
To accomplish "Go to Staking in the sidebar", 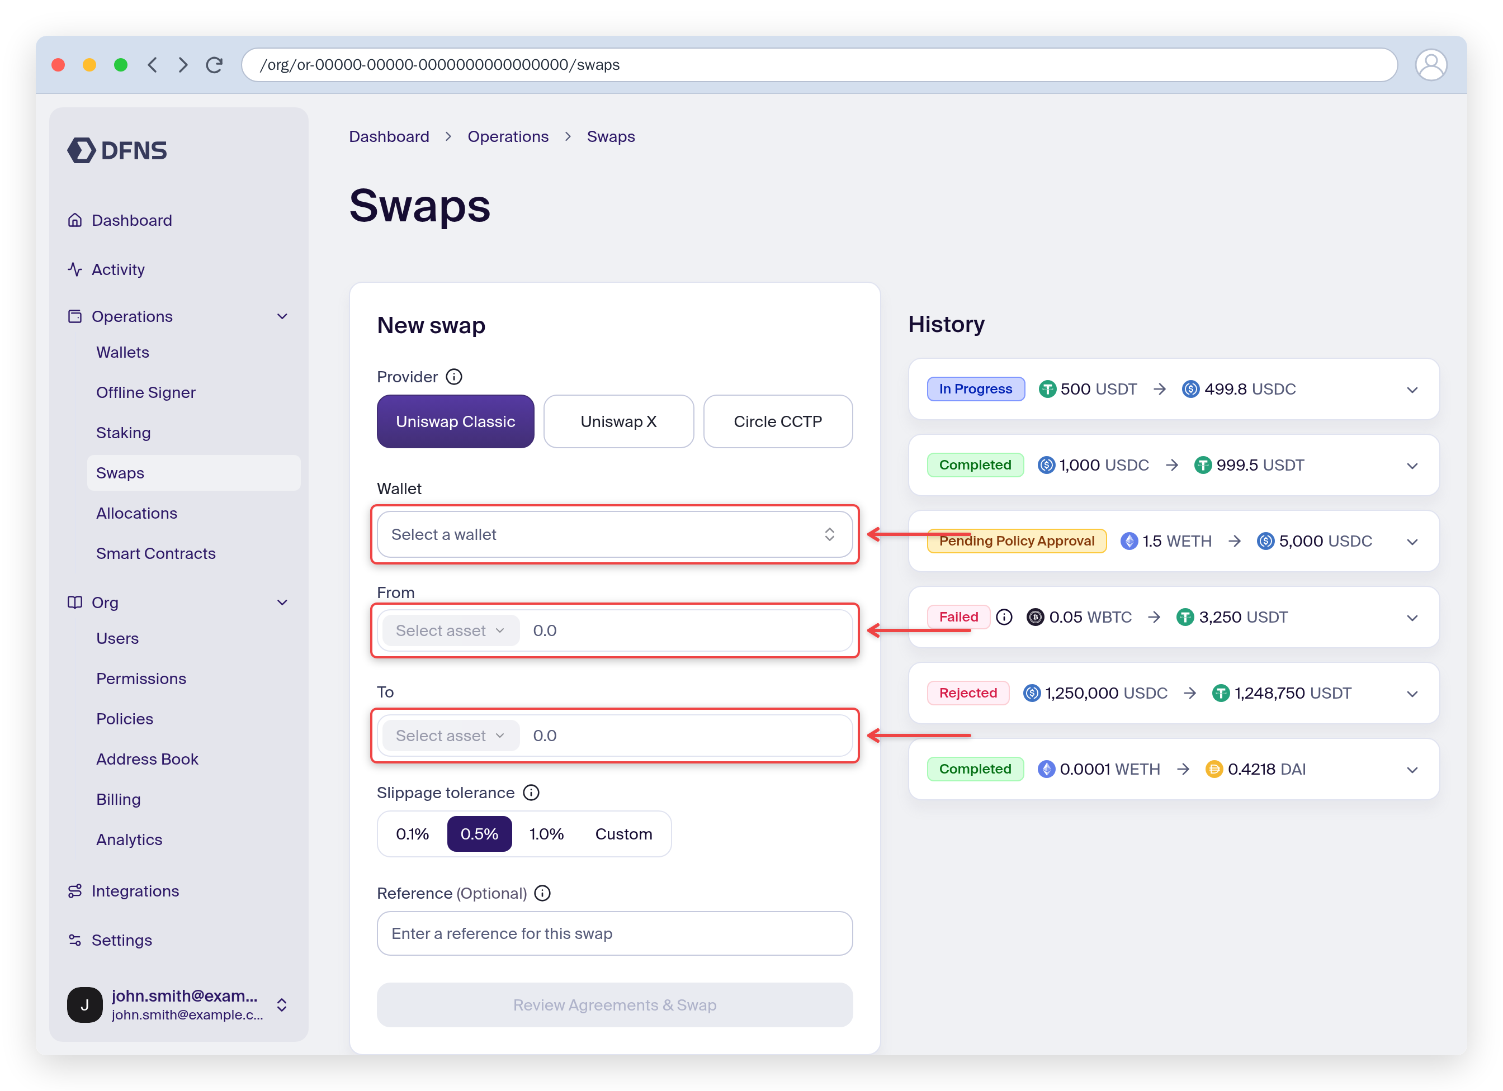I will 123,433.
